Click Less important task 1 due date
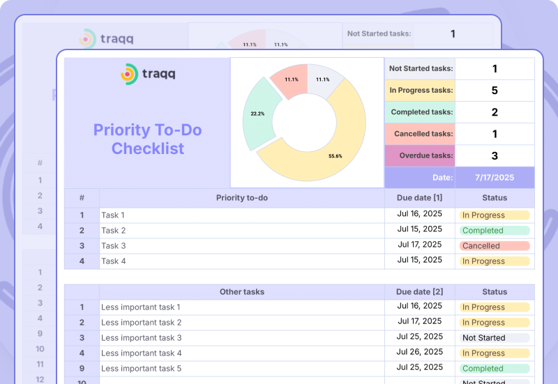The width and height of the screenshot is (558, 384). [420, 306]
